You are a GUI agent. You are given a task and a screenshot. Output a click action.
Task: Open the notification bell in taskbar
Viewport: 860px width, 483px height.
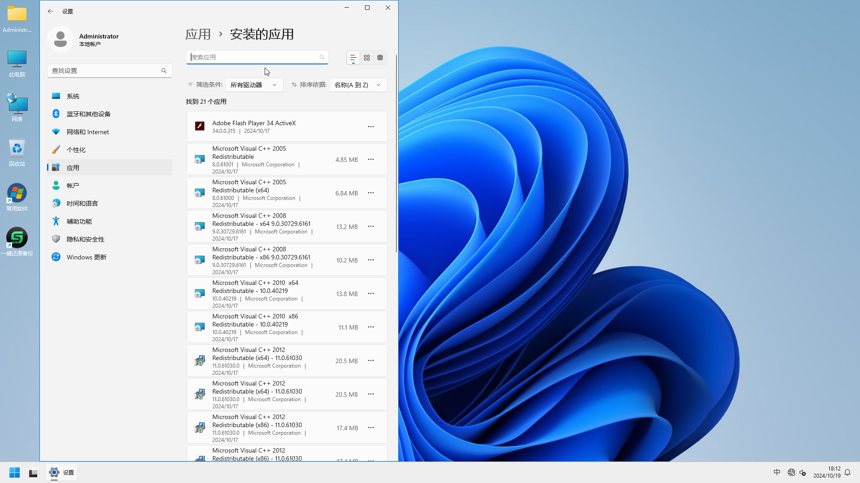[x=847, y=472]
